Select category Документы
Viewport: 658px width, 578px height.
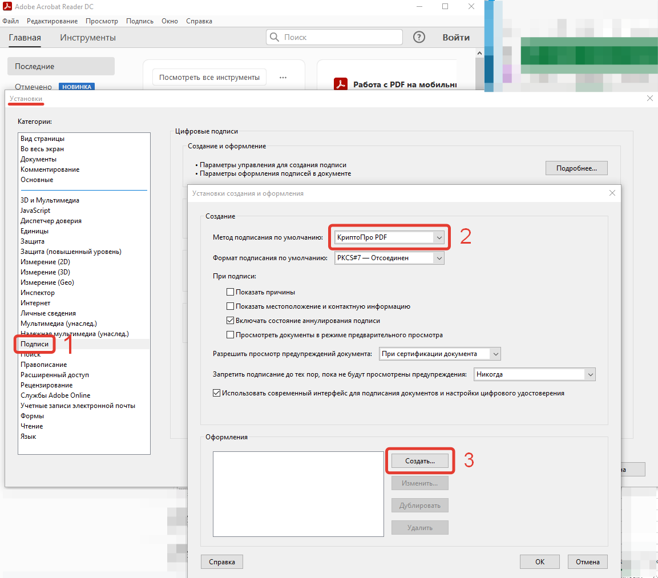(38, 159)
